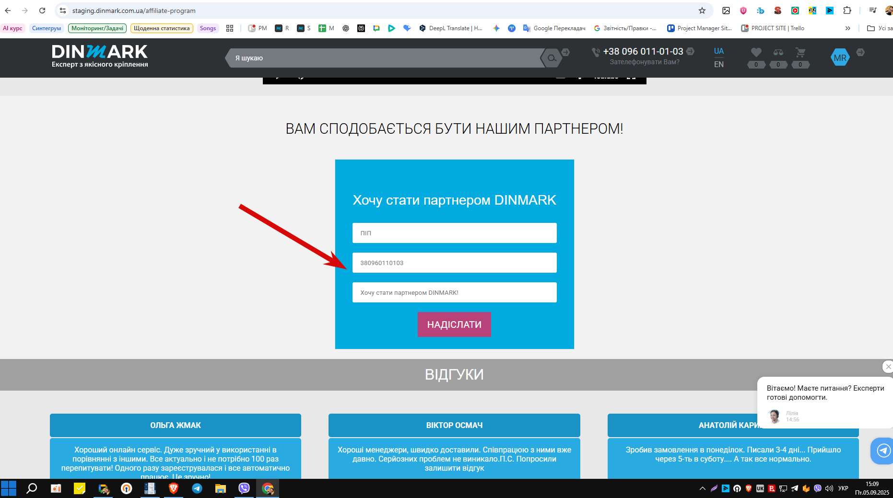Click the 'Хочу стати партнером DINMARK!' message field
893x498 pixels.
point(454,292)
